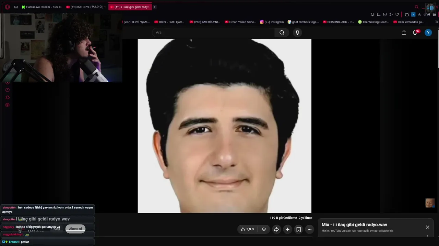The image size is (439, 246).
Task: Click the YouTube create/upload icon
Action: click(x=404, y=32)
